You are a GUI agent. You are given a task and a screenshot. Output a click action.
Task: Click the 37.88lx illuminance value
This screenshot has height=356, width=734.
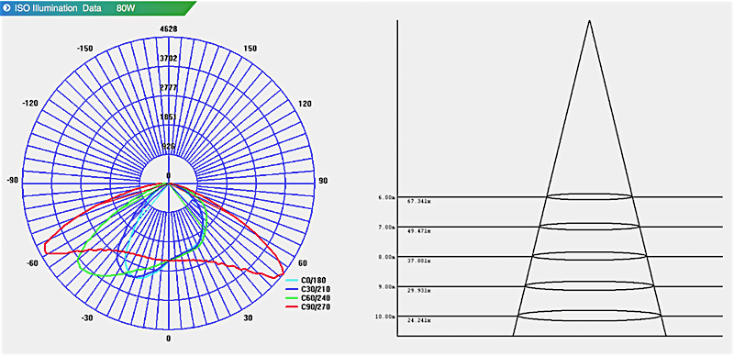(419, 261)
